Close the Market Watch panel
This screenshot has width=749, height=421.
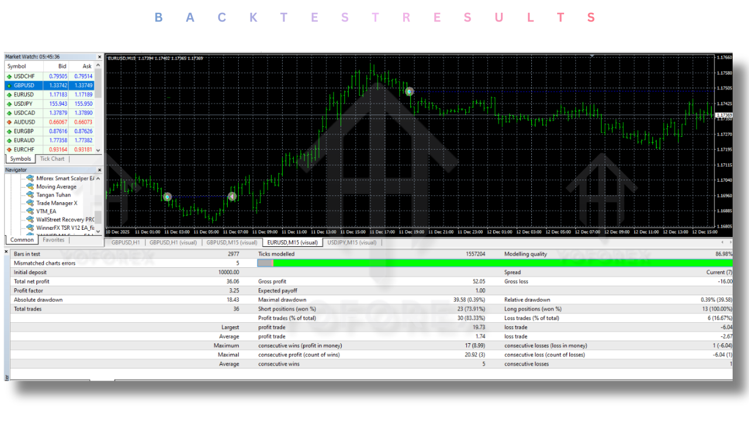(x=99, y=57)
